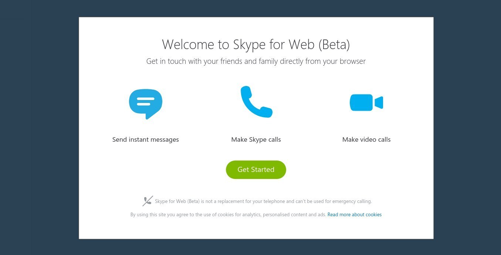Click the Send instant messages label

click(x=145, y=139)
